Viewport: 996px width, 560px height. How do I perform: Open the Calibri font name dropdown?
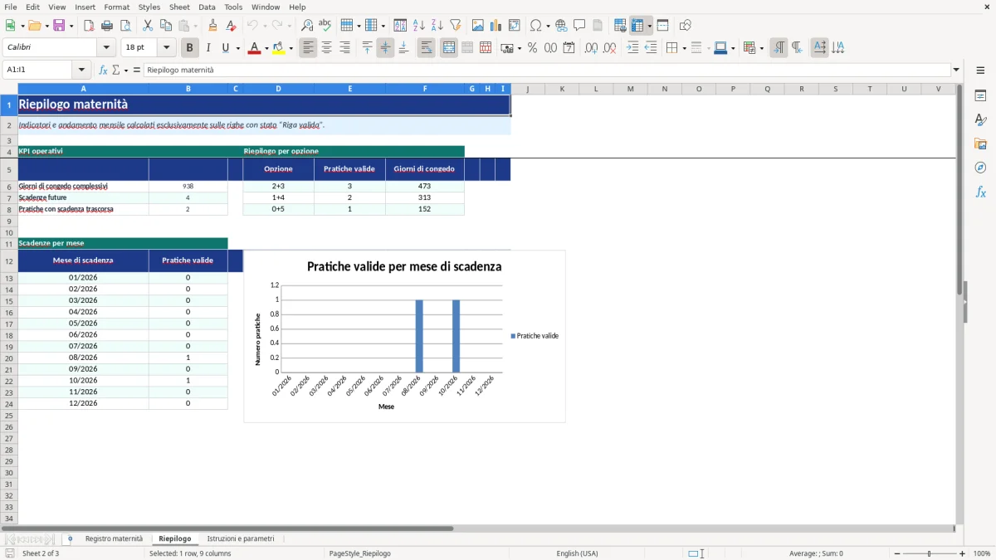[x=106, y=48]
